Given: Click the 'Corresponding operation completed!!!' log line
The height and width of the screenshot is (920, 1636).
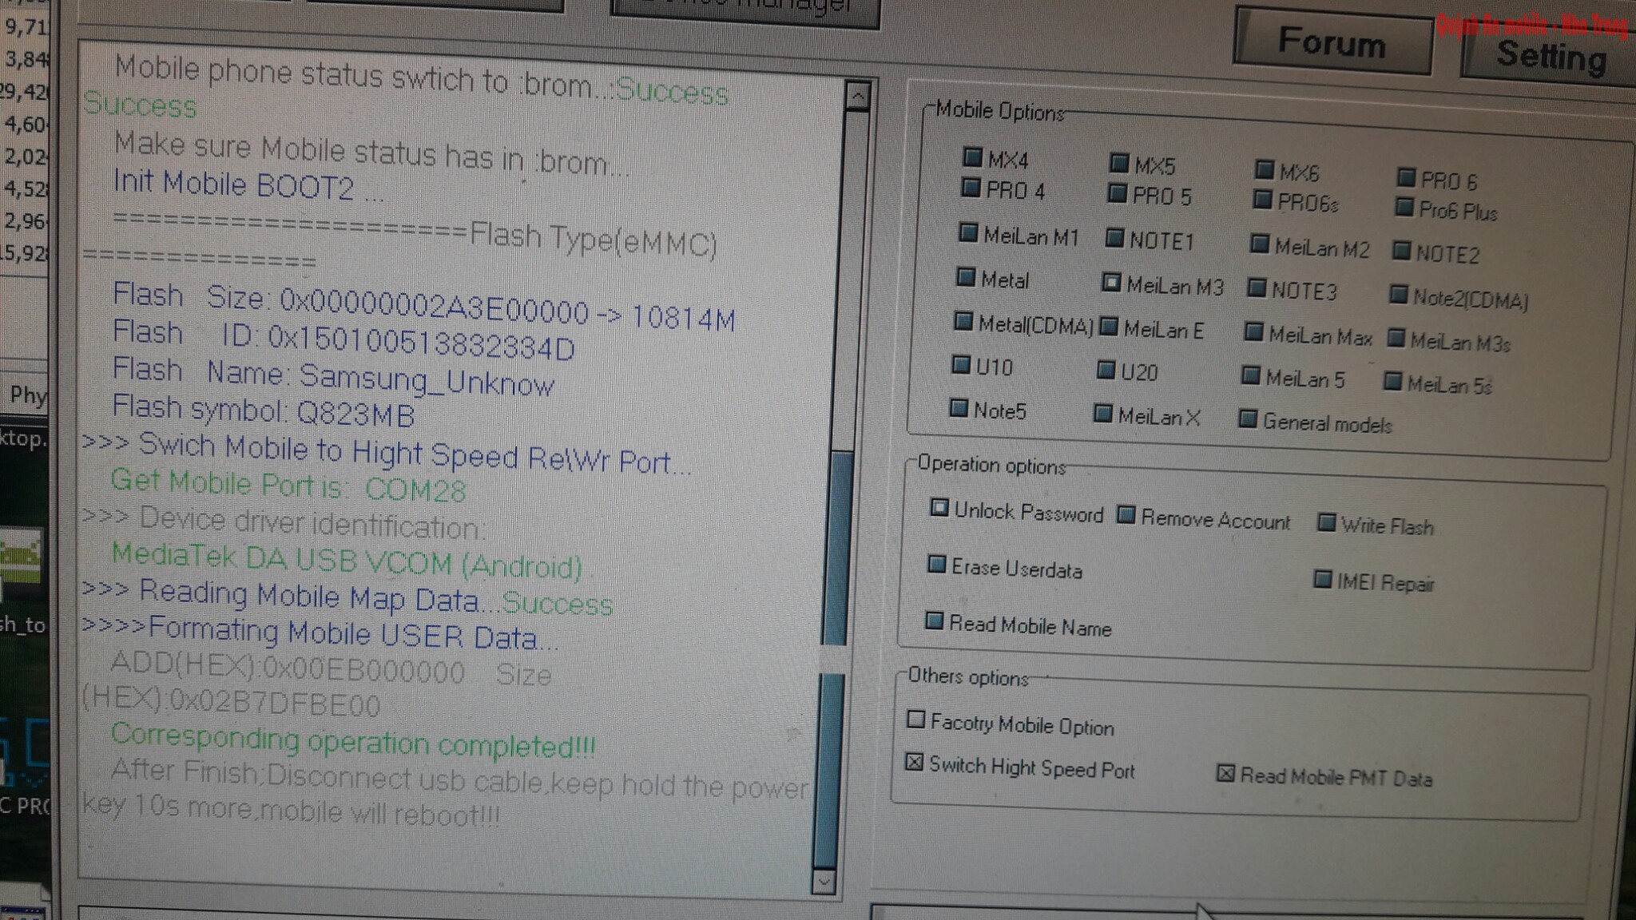Looking at the screenshot, I should click(x=352, y=740).
